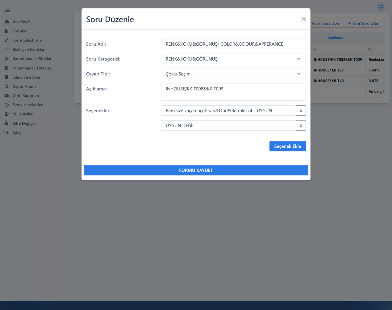The width and height of the screenshot is (392, 310).
Task: Click the Şifre Değiştir lock icon
Action: [x=7, y=123]
